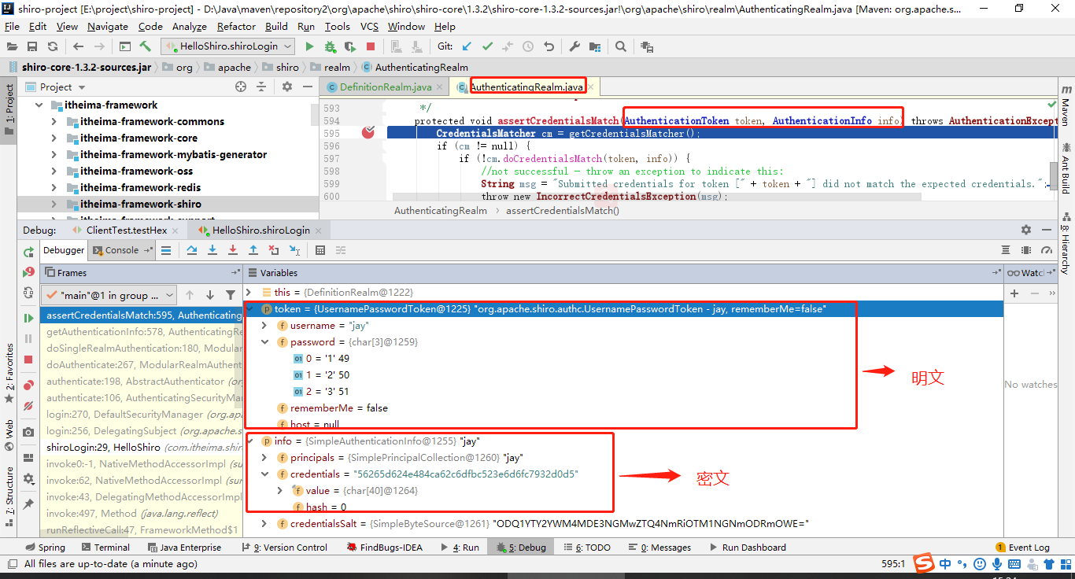Toggle the breakpoint at line 595
This screenshot has width=1075, height=579.
point(368,133)
